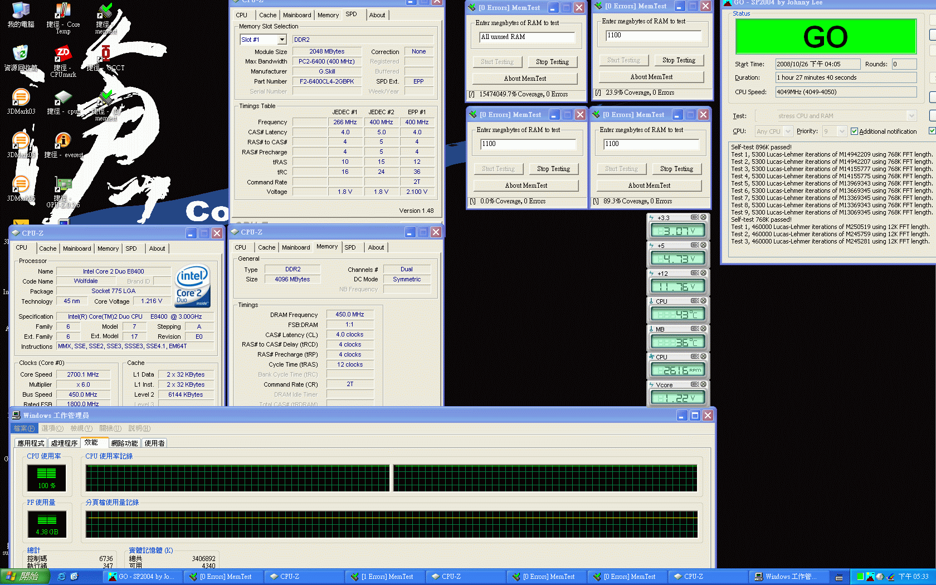Screen dimensions: 936x585
Task: Close the CPU fan RPM sensor widget
Action: (703, 357)
